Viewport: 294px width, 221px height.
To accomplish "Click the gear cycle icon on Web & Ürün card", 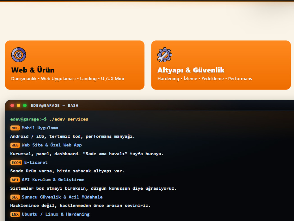I will pos(19,55).
